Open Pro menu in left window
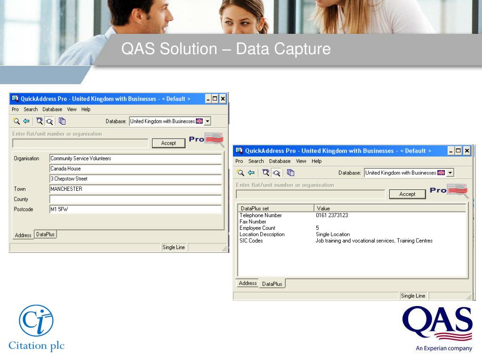482x361 pixels. 16,109
